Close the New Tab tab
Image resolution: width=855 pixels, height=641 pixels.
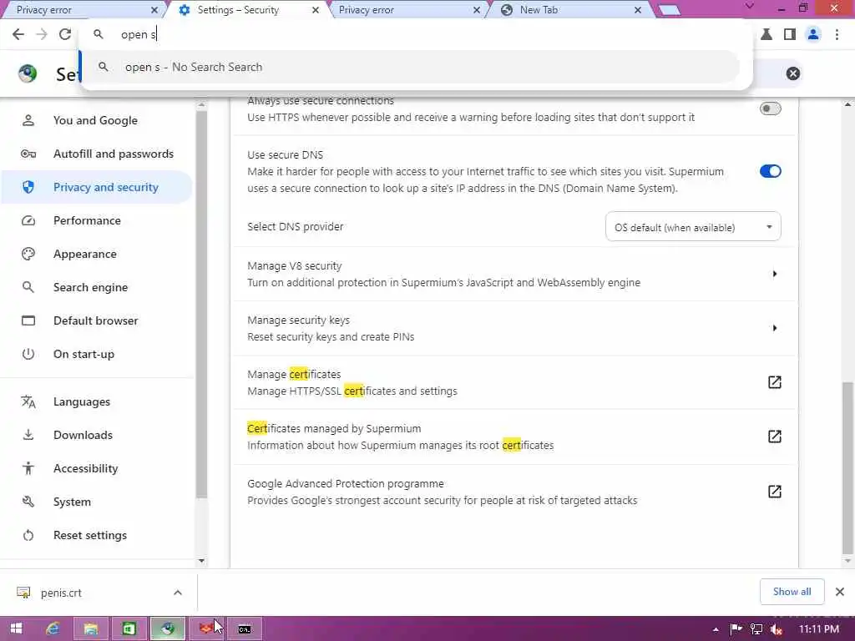(637, 10)
